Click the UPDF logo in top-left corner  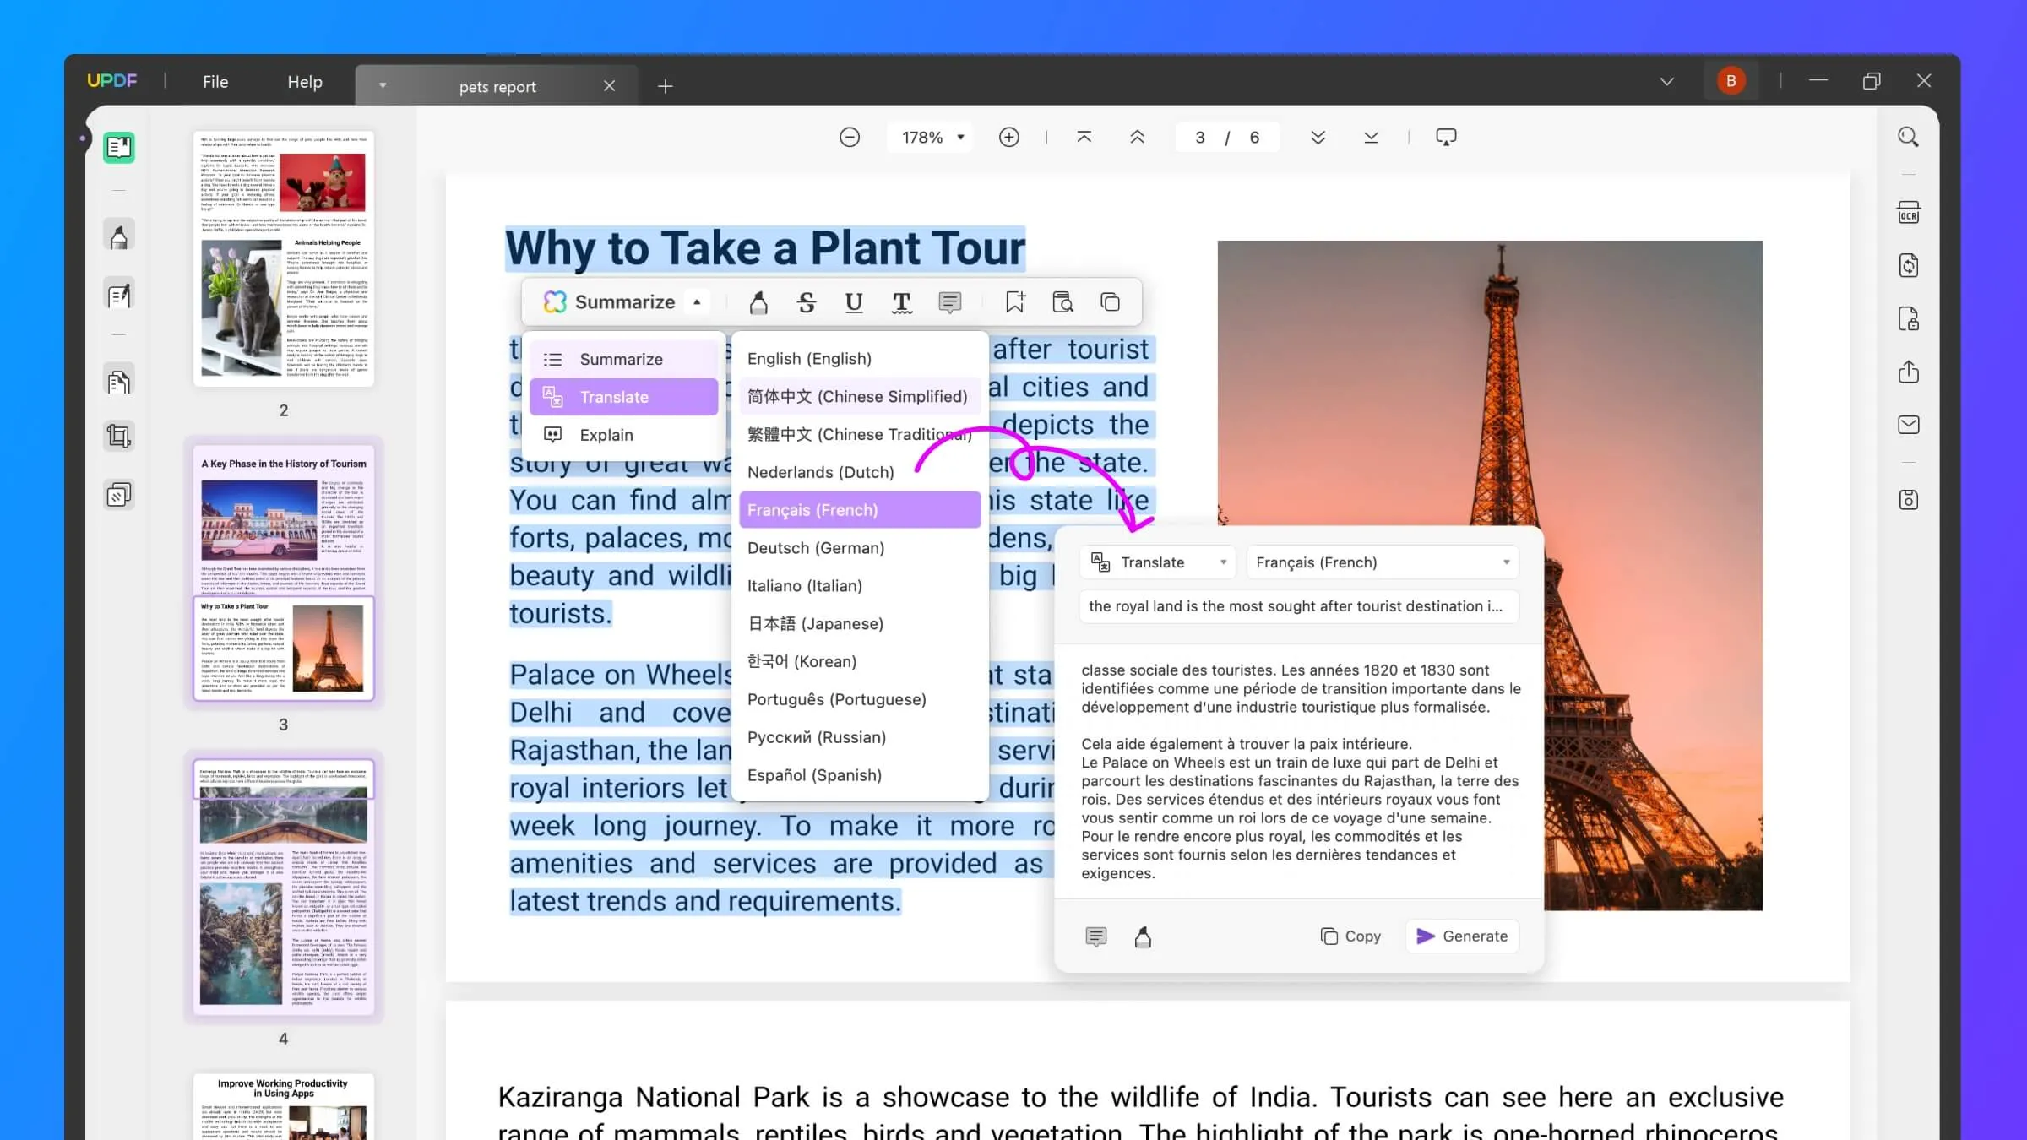pyautogui.click(x=113, y=81)
